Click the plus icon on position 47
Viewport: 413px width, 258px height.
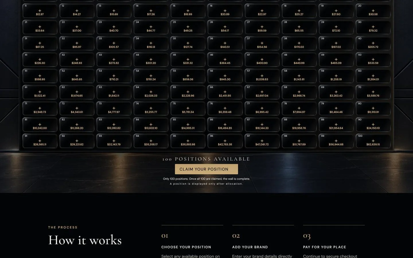[262, 59]
